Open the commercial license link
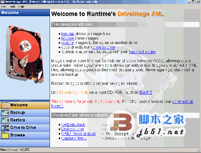 tap(183, 102)
